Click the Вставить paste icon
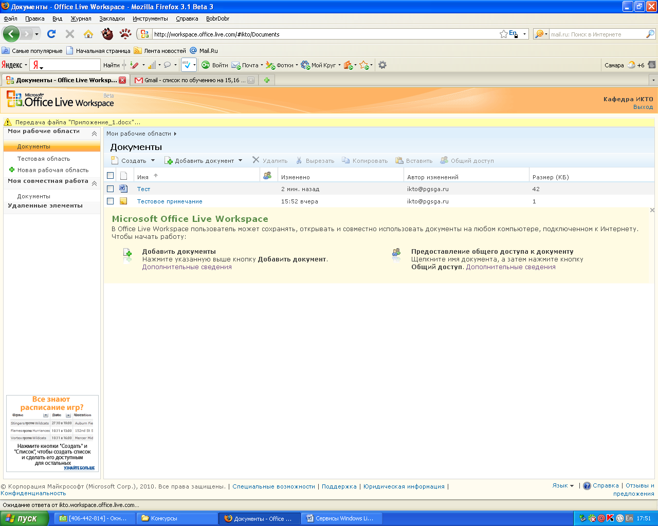The image size is (658, 526). tap(399, 160)
